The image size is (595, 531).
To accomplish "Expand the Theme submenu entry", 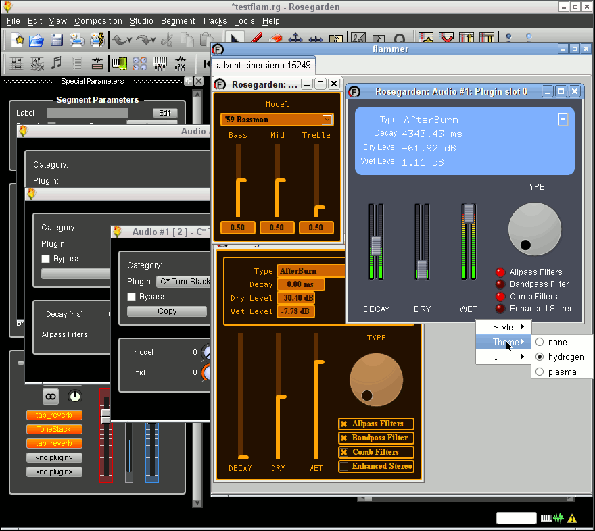I will 504,343.
